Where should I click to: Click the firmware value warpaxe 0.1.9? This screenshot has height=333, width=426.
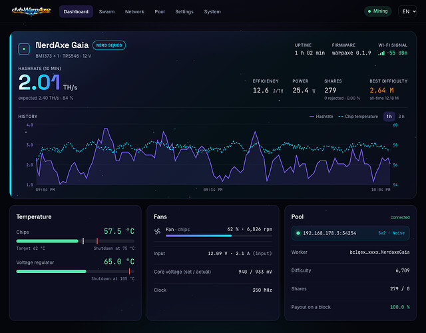click(351, 53)
